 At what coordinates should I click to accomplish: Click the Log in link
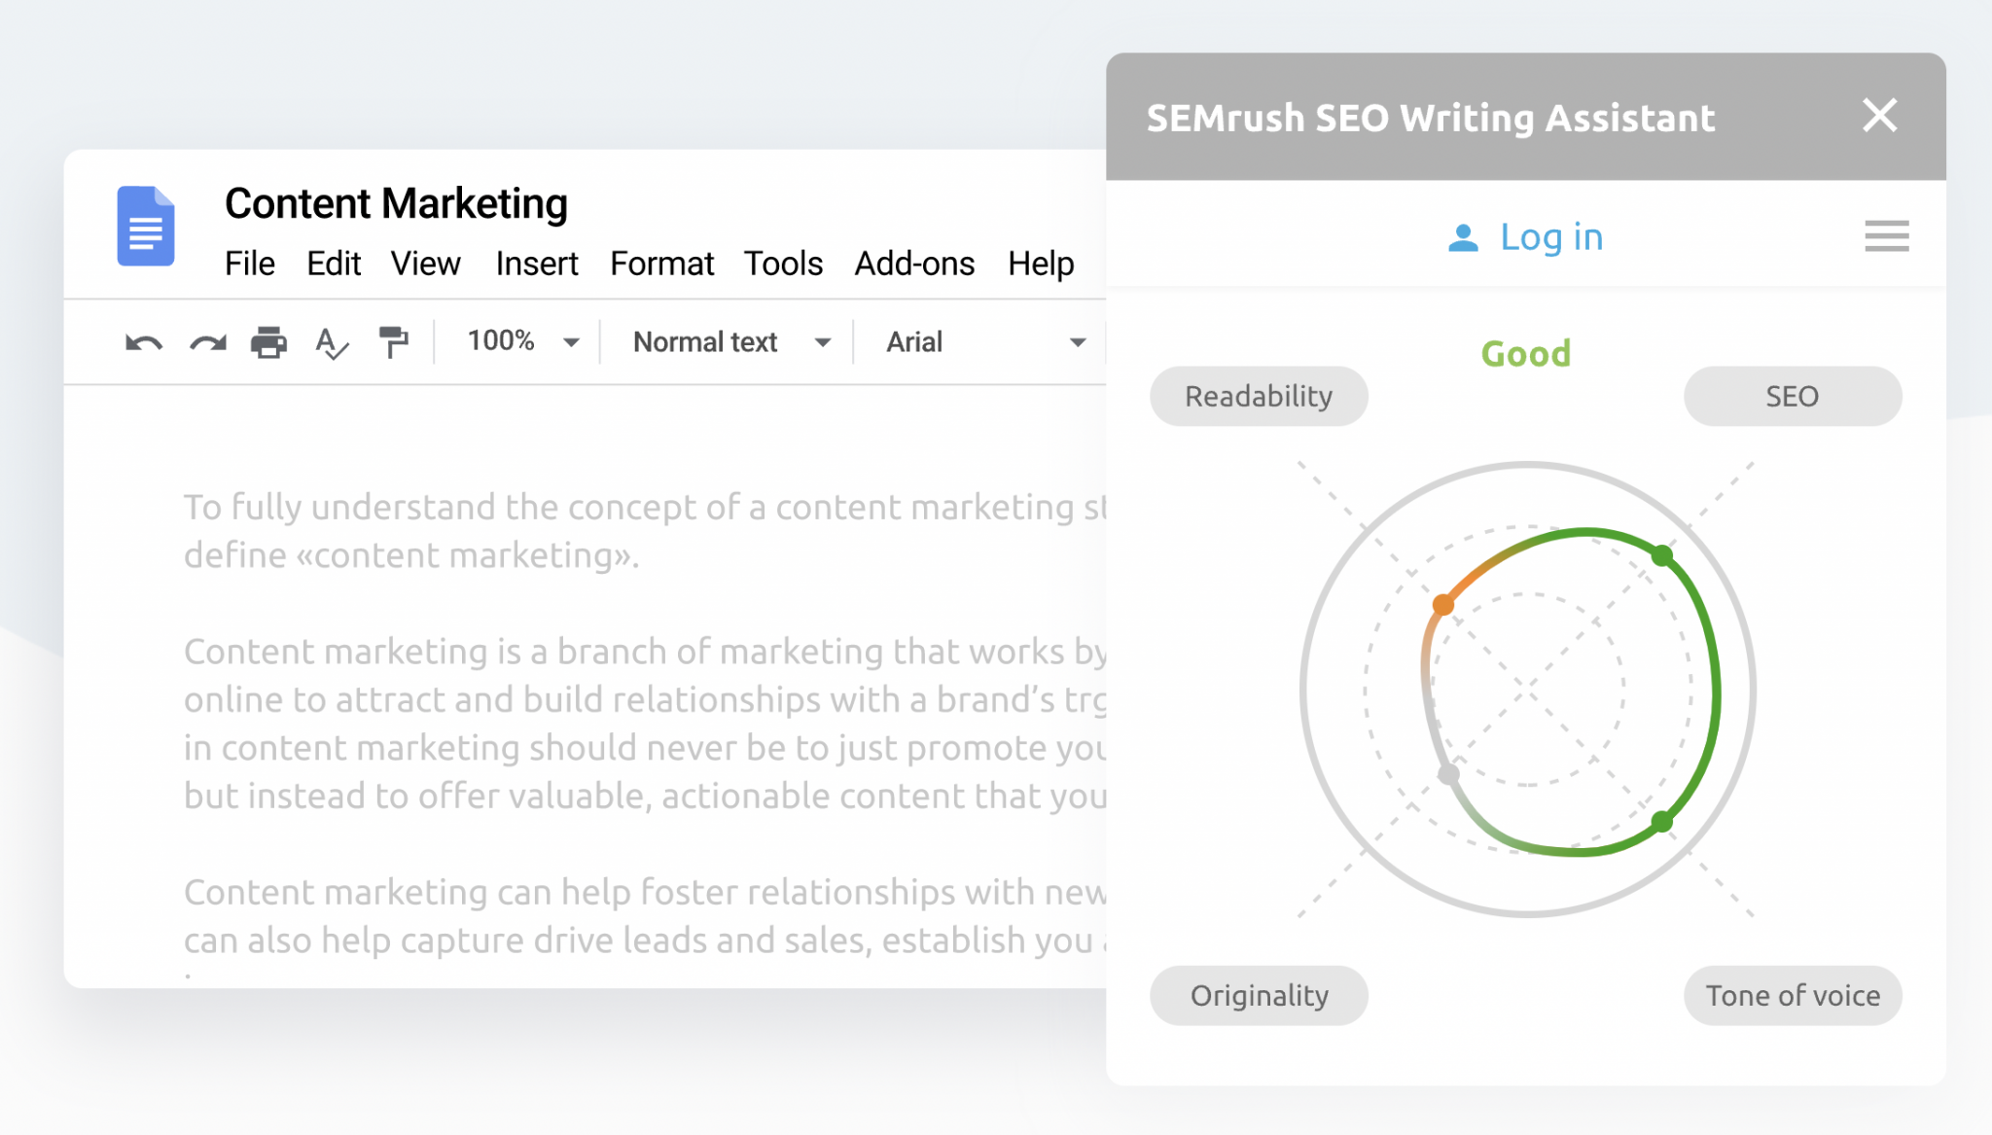(1550, 237)
